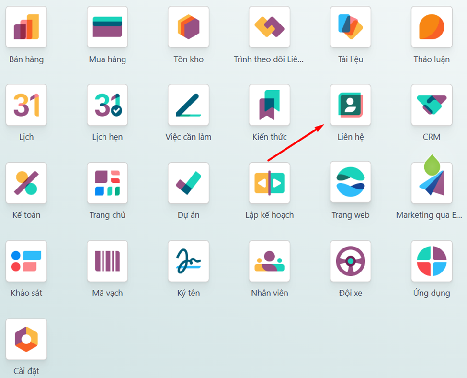Open the Cài đặt settings app
Image resolution: width=467 pixels, height=378 pixels.
click(x=26, y=339)
